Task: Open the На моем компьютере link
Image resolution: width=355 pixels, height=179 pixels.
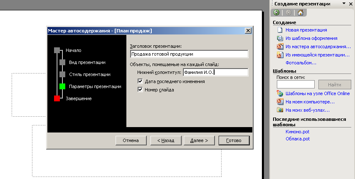Action: pyautogui.click(x=310, y=102)
